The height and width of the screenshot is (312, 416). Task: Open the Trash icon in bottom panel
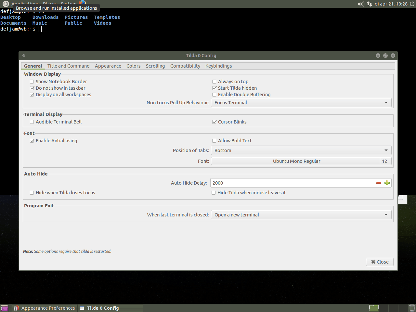tap(412, 308)
